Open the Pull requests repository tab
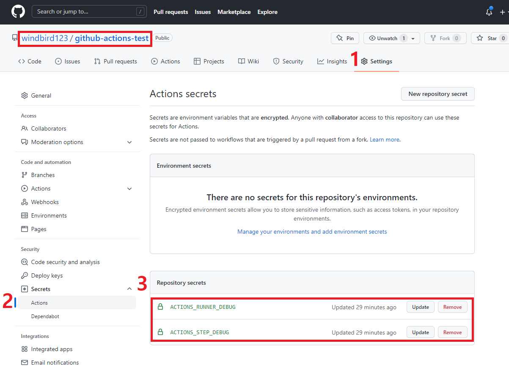The width and height of the screenshot is (509, 376). click(x=116, y=61)
